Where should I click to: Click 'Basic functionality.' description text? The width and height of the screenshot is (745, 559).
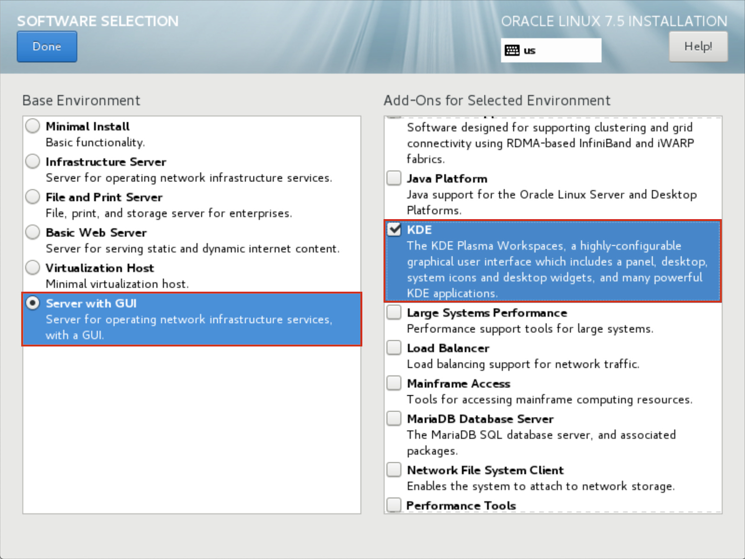click(95, 142)
